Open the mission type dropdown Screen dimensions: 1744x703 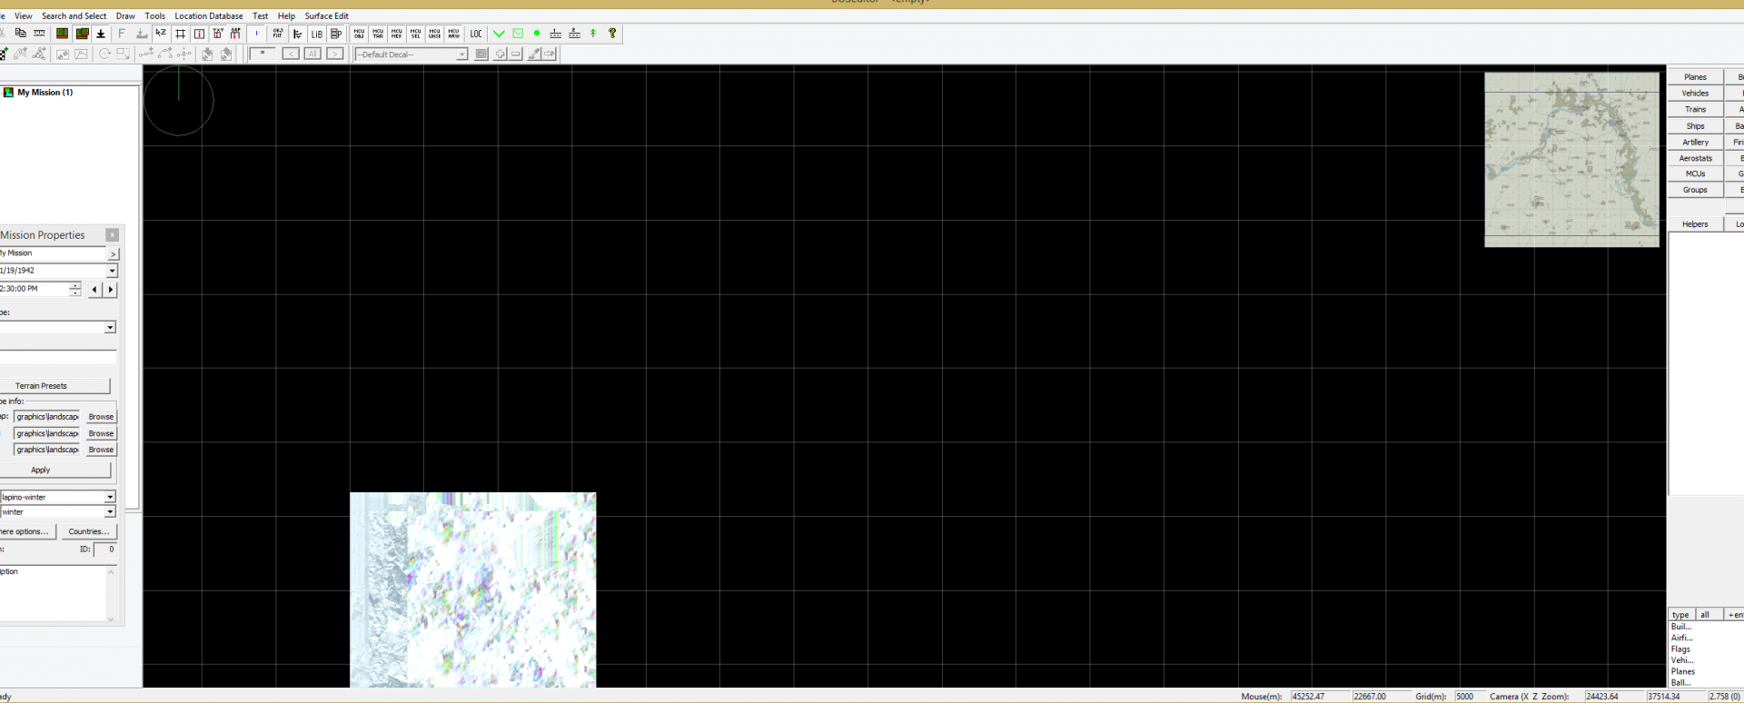[110, 327]
